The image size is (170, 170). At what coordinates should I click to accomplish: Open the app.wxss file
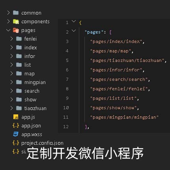pyautogui.click(x=32, y=135)
